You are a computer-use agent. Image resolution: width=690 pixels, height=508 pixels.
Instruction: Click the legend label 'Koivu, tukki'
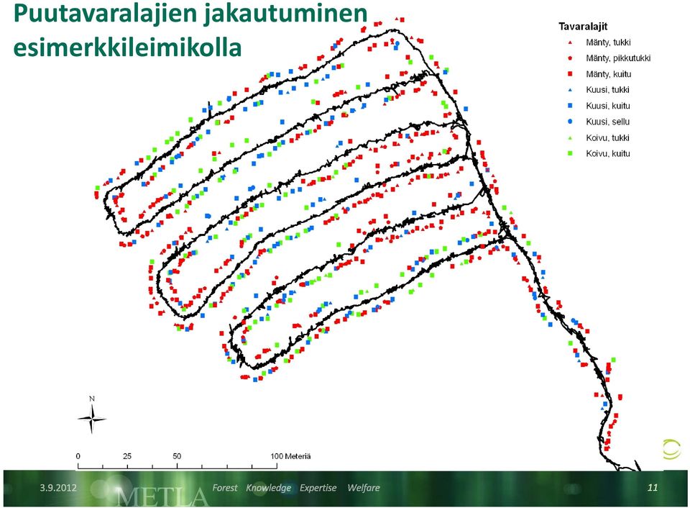click(x=607, y=138)
